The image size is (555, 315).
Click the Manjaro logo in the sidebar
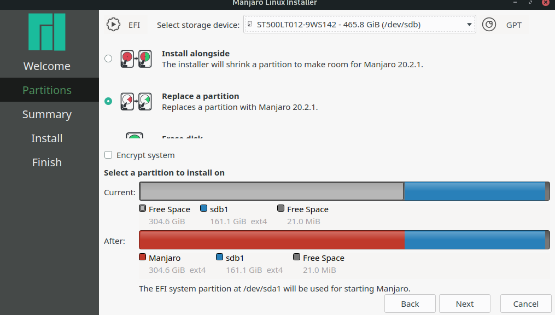(48, 32)
